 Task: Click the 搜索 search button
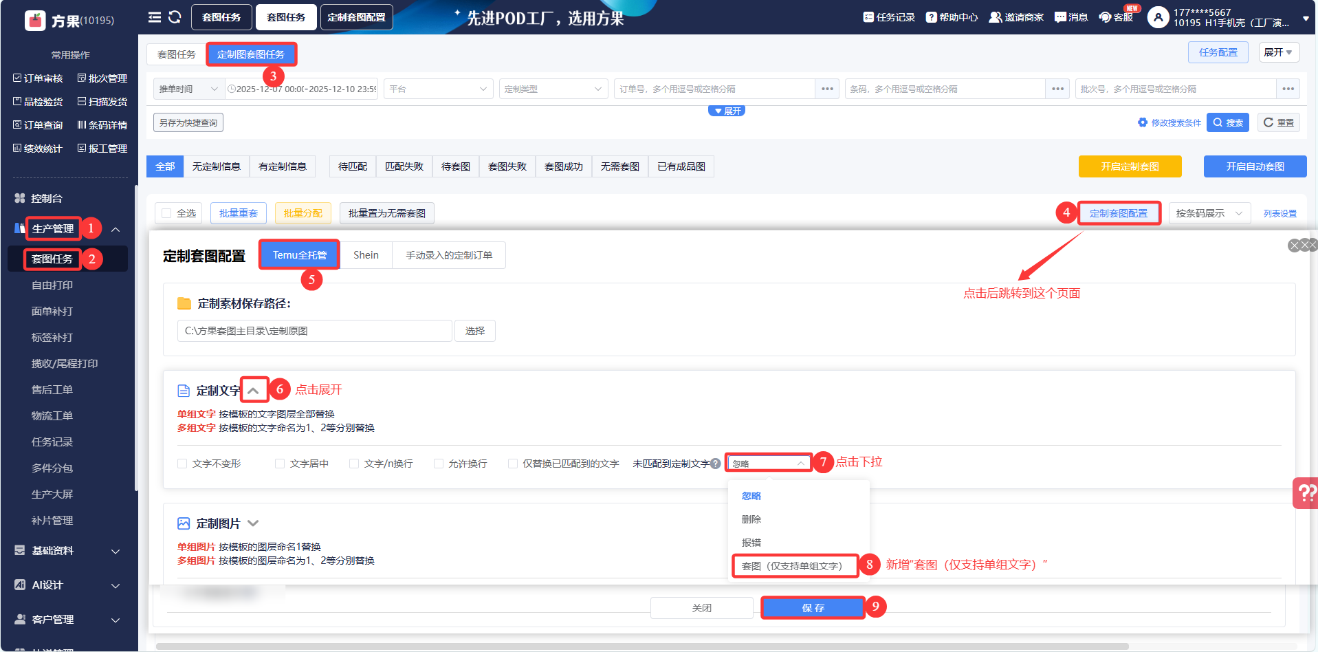1228,122
